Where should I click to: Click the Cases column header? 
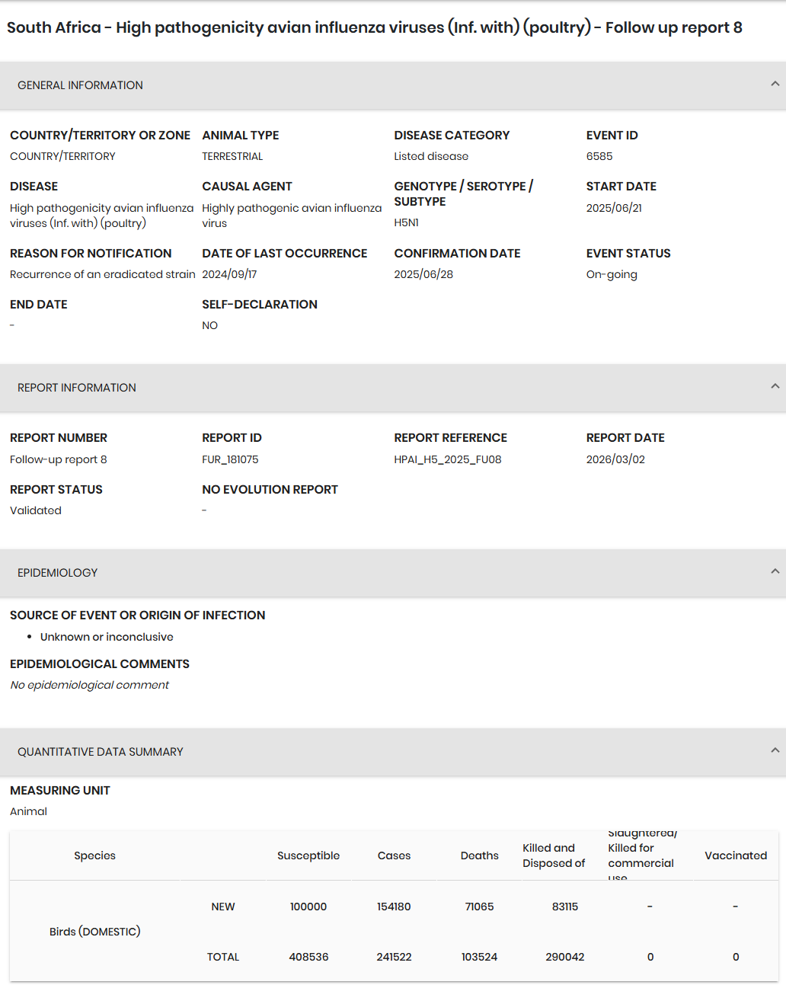pos(394,855)
